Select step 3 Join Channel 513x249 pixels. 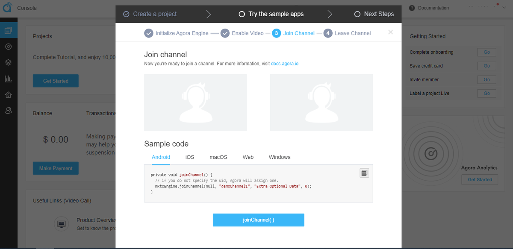pos(293,33)
